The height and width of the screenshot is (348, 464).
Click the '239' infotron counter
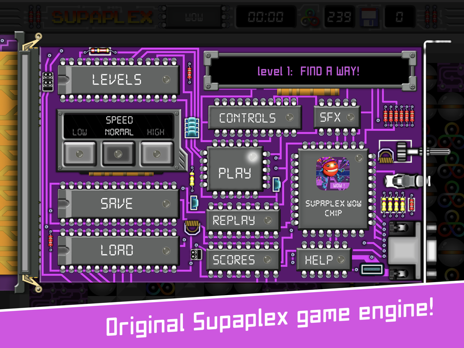pos(339,17)
